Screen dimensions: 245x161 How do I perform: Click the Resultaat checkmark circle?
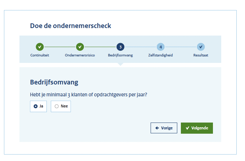201,47
